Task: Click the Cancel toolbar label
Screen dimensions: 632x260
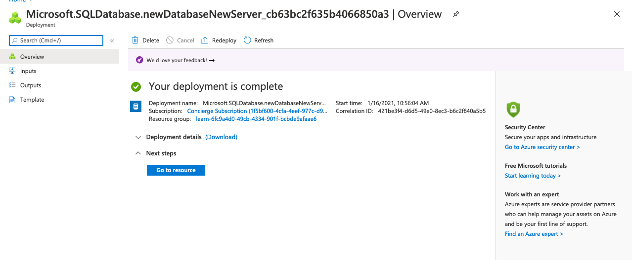Action: click(x=185, y=40)
